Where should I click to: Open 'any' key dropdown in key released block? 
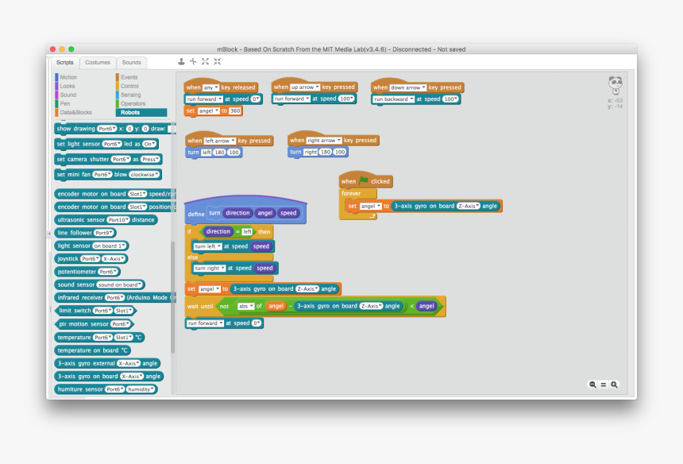(210, 87)
